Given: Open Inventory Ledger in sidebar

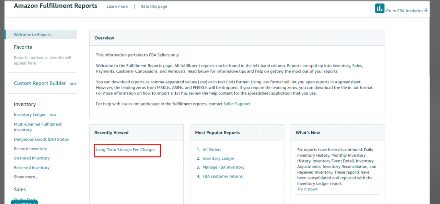Looking at the screenshot, I should [30, 115].
